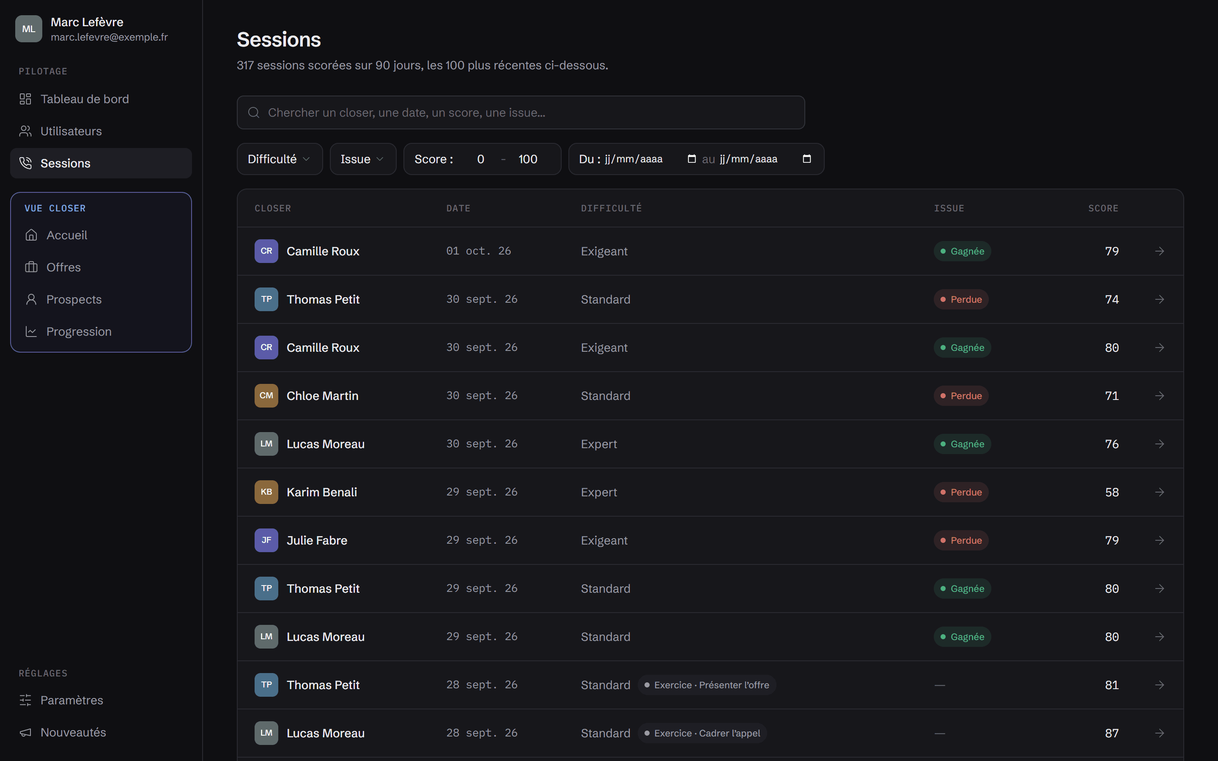
Task: Open Chloe Martin session arrow
Action: point(1159,396)
